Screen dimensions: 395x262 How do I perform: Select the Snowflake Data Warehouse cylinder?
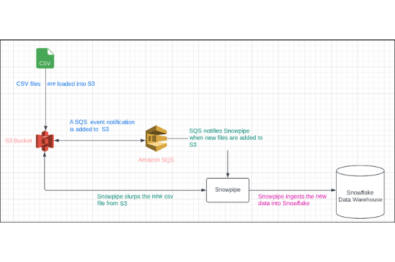pos(361,192)
